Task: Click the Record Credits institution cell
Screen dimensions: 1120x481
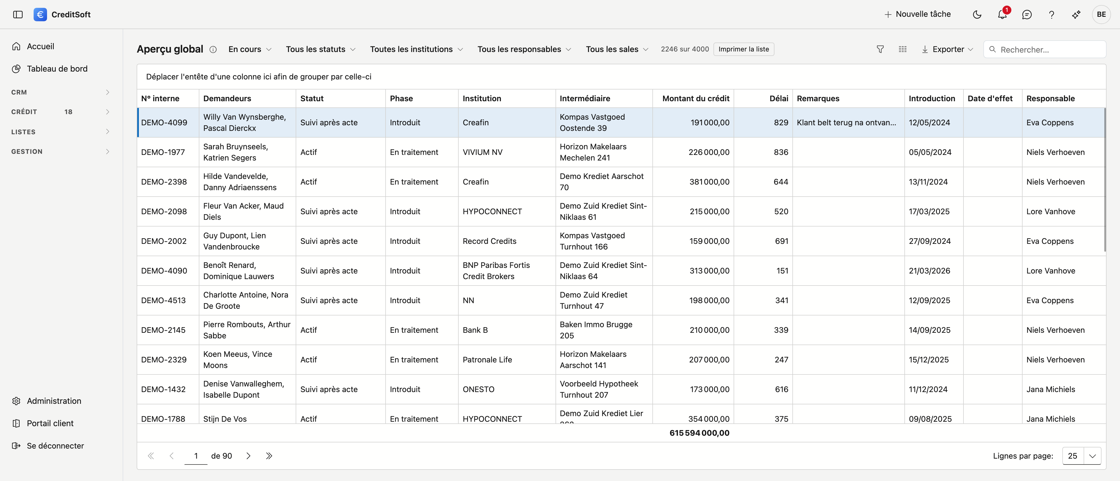Action: click(x=507, y=241)
